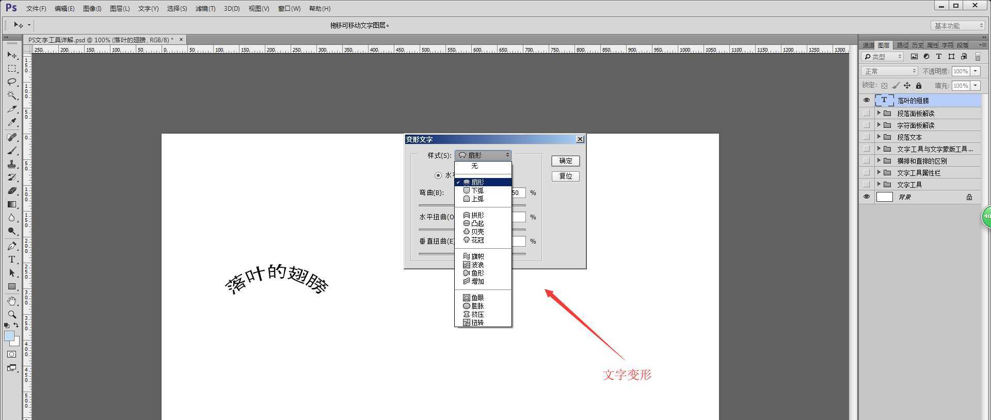
Task: Filter layers by pixel layer icon
Action: [x=914, y=57]
